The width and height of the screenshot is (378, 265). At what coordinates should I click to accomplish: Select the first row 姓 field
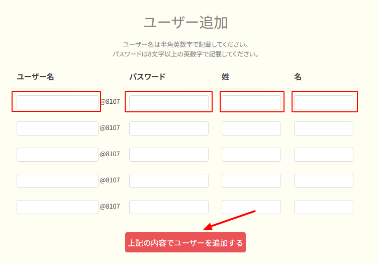[x=251, y=102]
